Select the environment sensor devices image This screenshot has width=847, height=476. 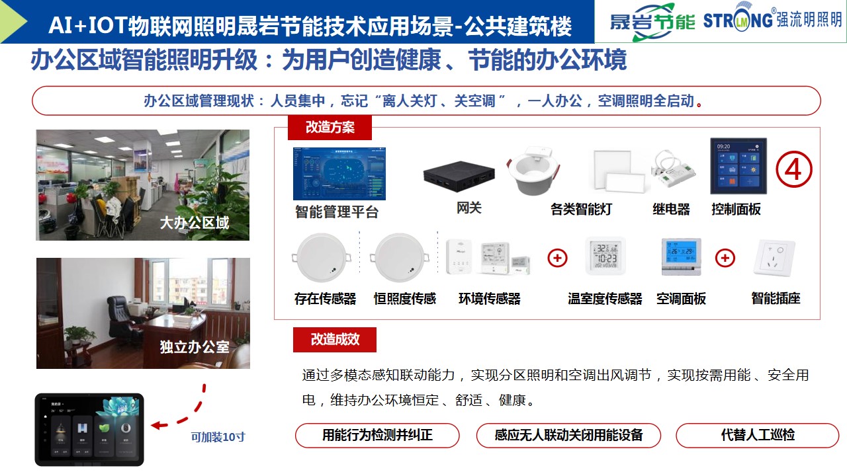tap(488, 258)
